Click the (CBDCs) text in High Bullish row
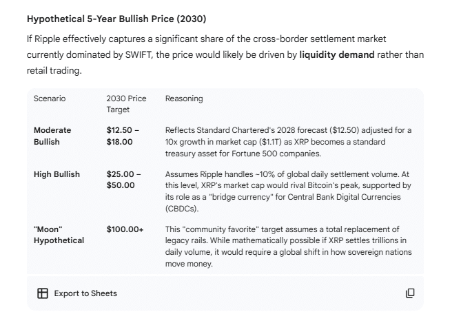 pos(181,208)
